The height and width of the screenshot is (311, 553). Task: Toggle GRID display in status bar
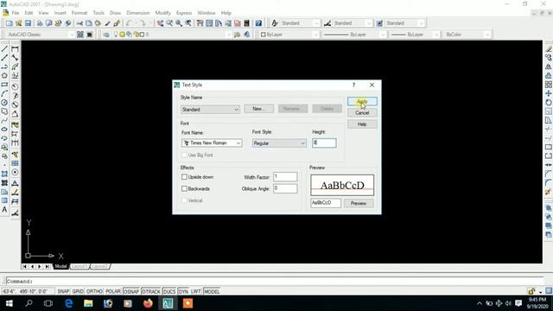click(x=78, y=292)
